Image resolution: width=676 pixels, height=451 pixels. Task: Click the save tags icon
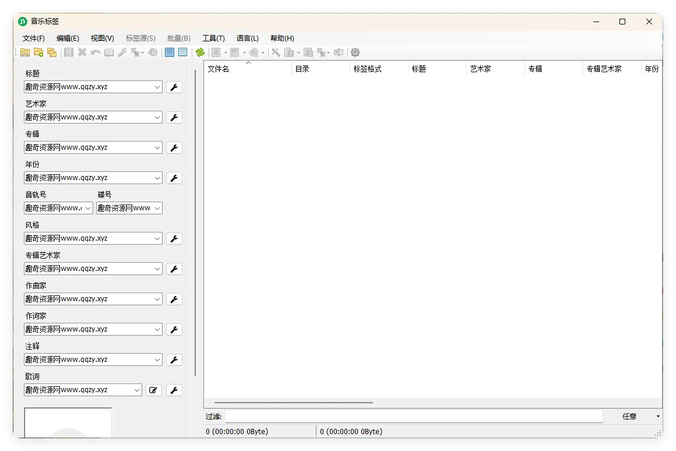[69, 52]
